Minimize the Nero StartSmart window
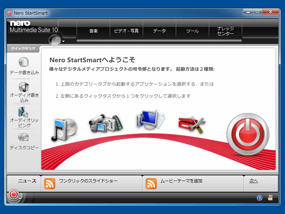The height and width of the screenshot is (214, 285). [x=248, y=12]
